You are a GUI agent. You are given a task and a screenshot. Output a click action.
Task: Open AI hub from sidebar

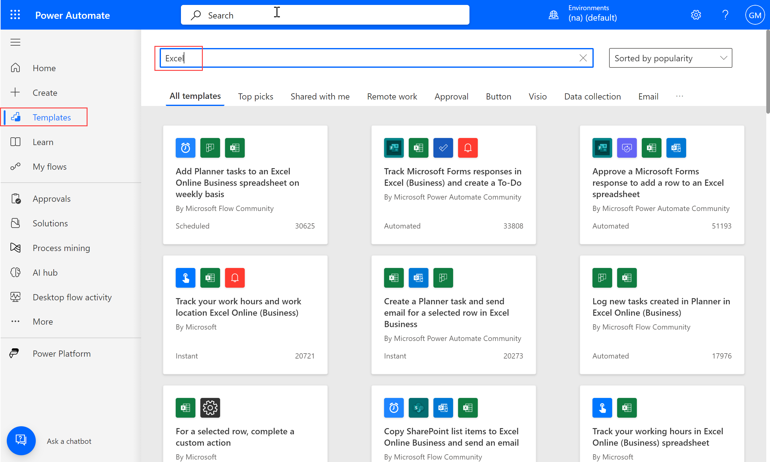45,272
